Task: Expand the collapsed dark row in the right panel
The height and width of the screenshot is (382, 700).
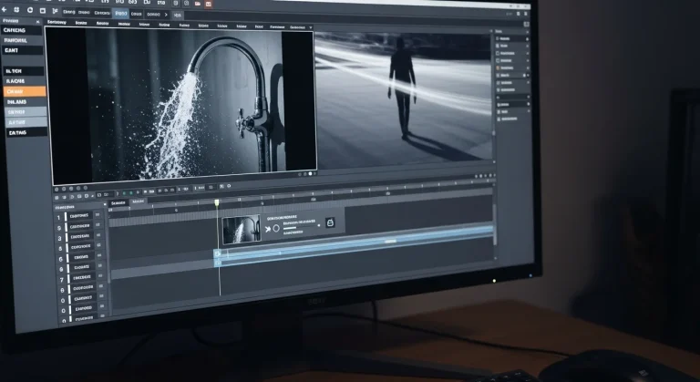Action: (512, 97)
